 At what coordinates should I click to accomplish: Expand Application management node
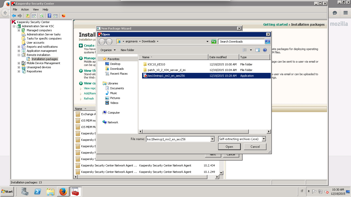19,51
